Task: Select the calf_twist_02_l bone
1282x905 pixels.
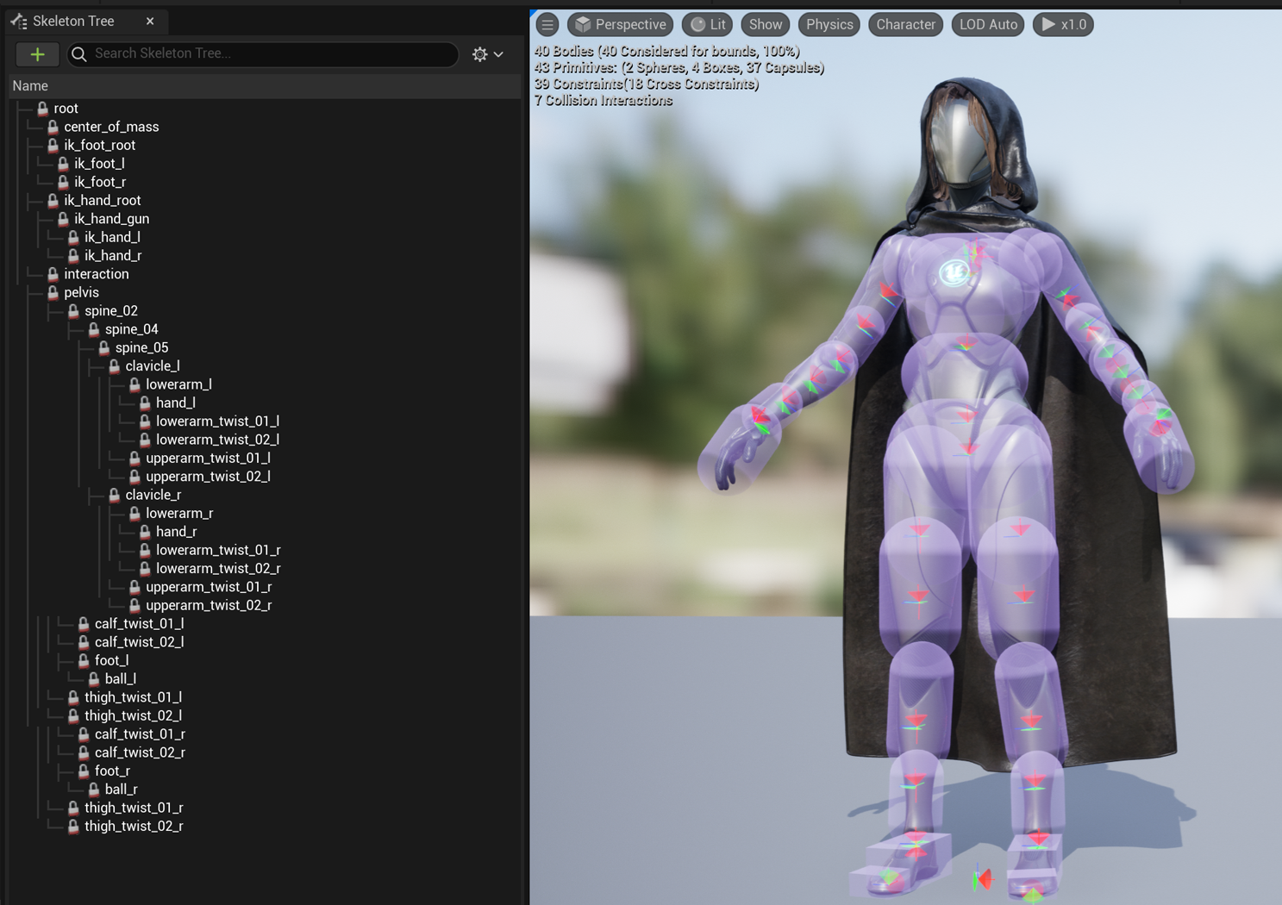Action: (139, 642)
